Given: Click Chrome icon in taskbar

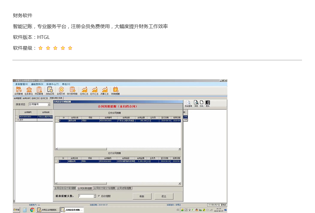Looking at the screenshot, I should click(32, 210).
